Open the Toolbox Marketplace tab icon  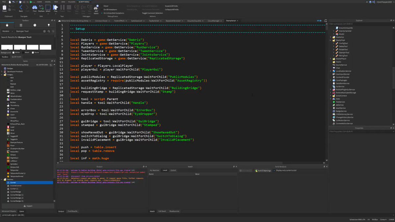7,25
